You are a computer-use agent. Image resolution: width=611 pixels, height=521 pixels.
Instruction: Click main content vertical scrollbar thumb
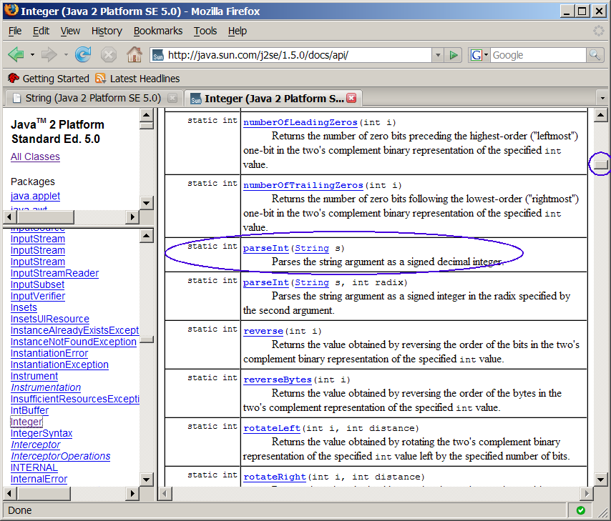[600, 164]
